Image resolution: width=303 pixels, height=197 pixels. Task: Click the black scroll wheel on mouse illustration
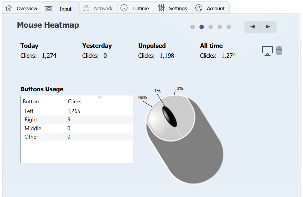click(x=170, y=117)
